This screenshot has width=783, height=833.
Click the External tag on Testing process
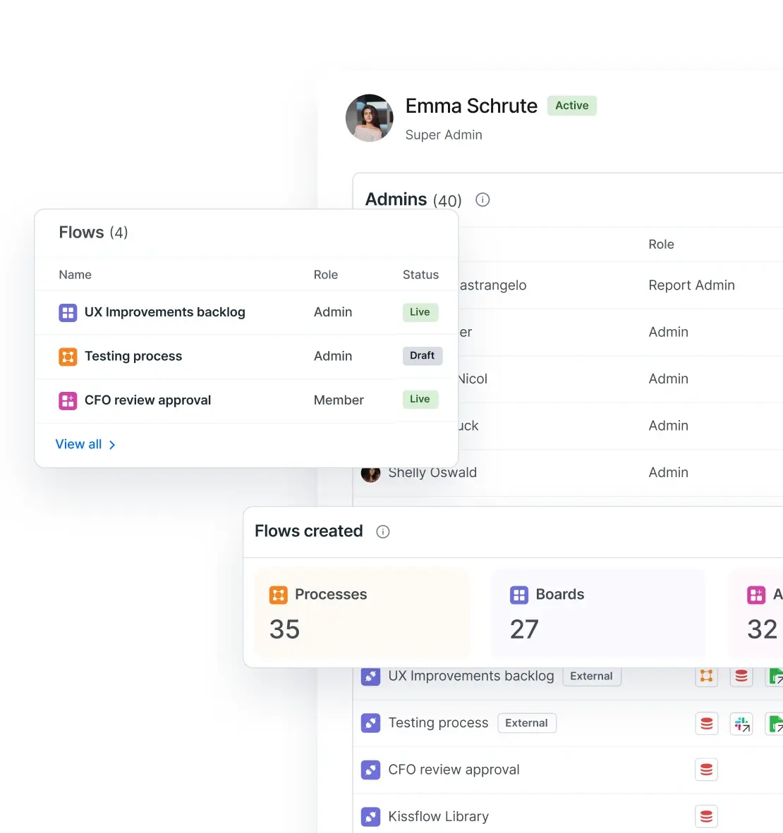coord(526,723)
